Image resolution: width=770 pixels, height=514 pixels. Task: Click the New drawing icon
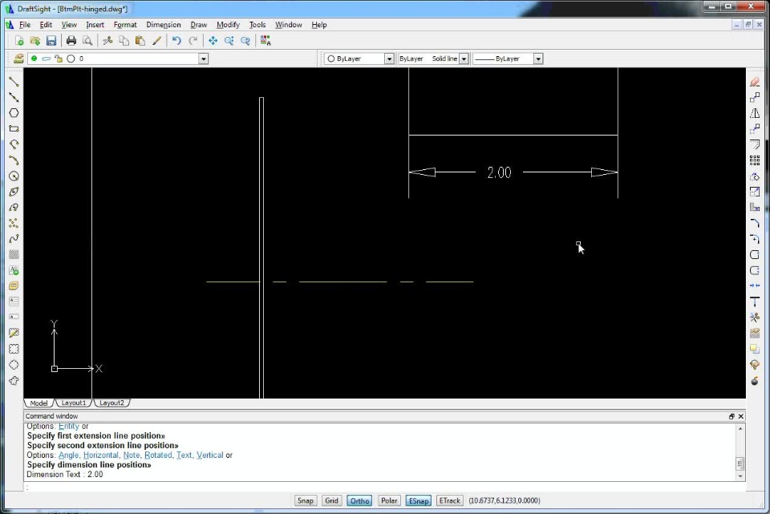pyautogui.click(x=19, y=41)
